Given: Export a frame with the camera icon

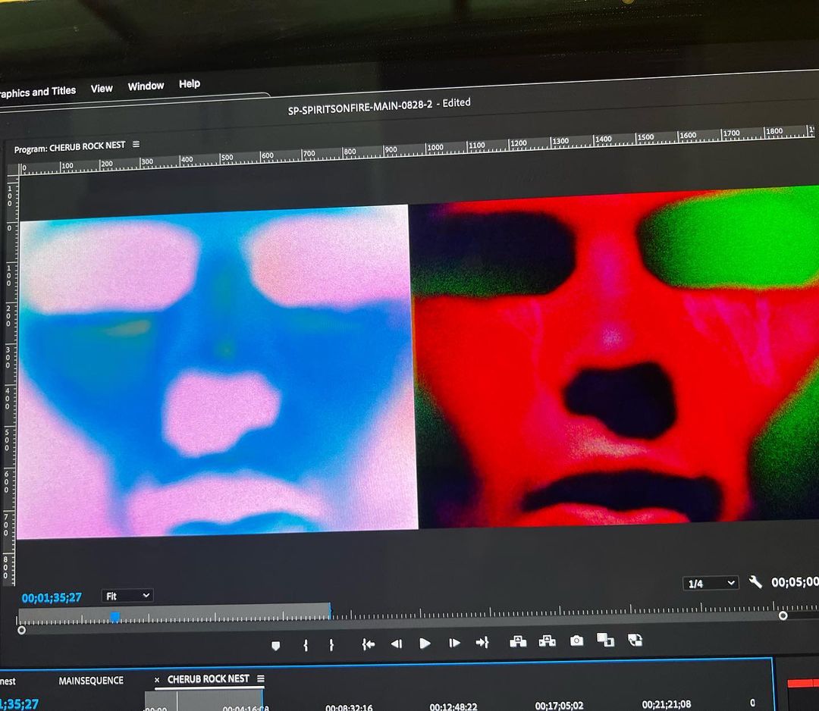Looking at the screenshot, I should click(577, 641).
